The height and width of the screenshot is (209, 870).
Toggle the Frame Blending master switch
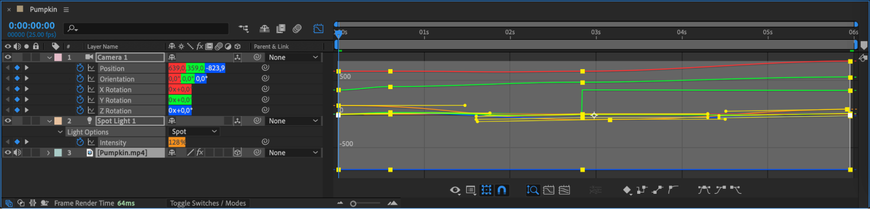click(x=281, y=29)
